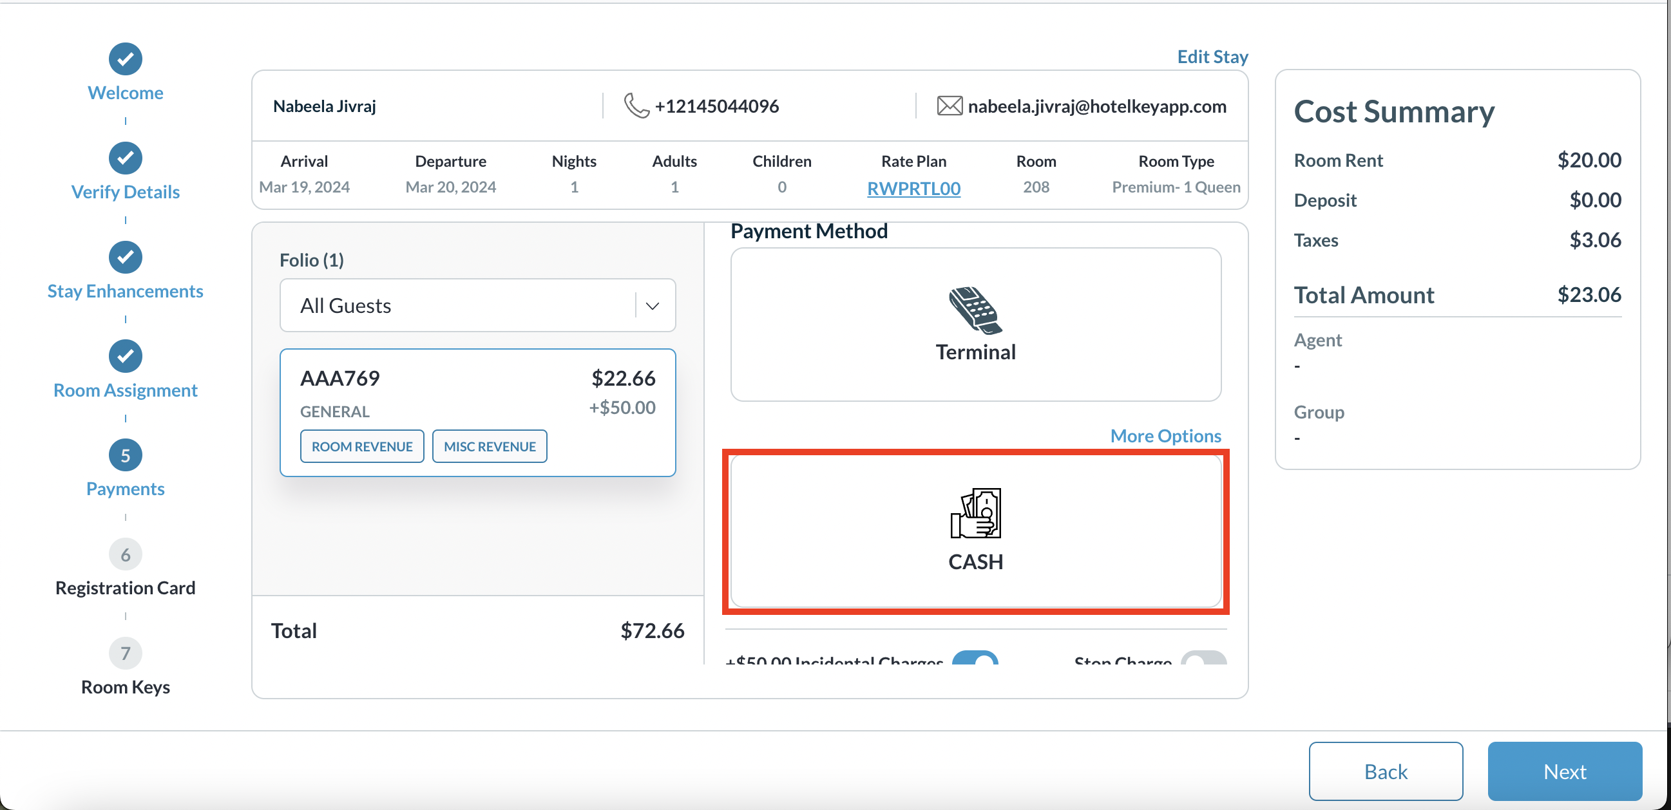The height and width of the screenshot is (810, 1671).
Task: Click the Verify Details checkmark icon
Action: coord(125,158)
